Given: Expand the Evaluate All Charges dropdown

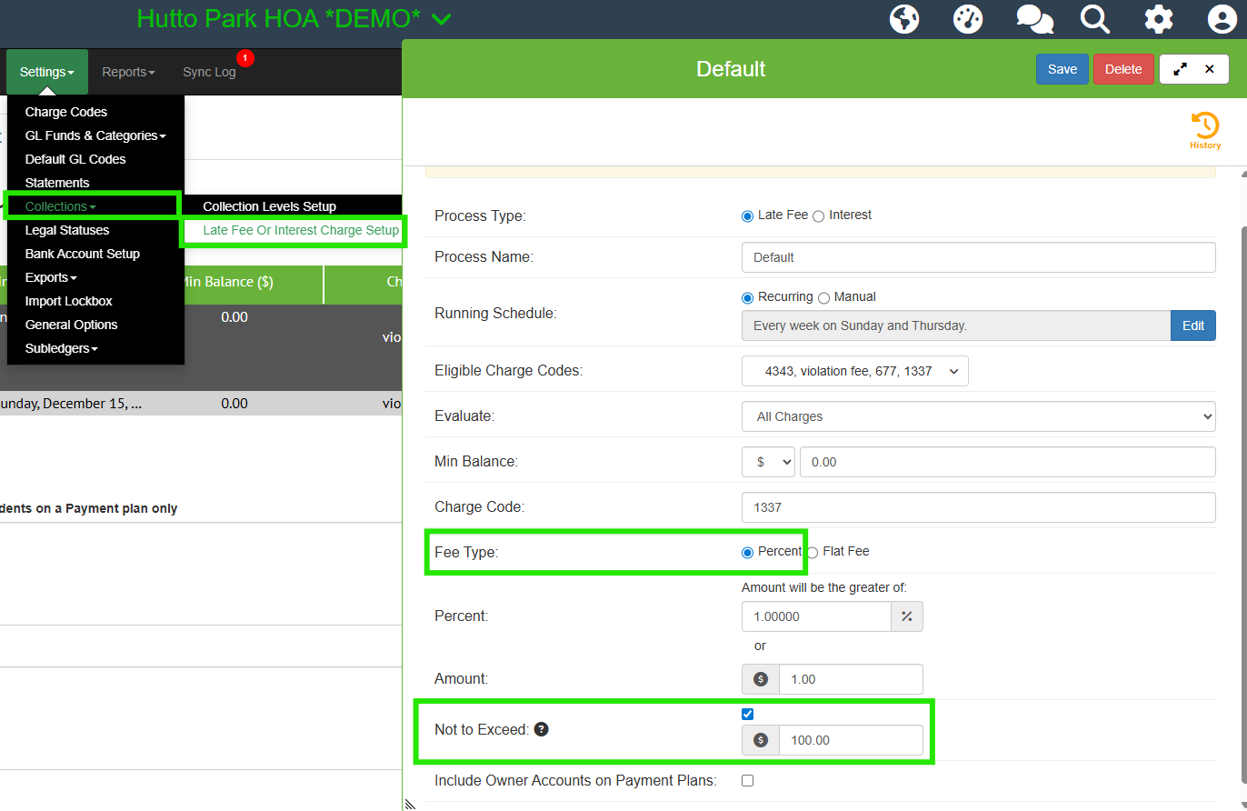Looking at the screenshot, I should 978,416.
